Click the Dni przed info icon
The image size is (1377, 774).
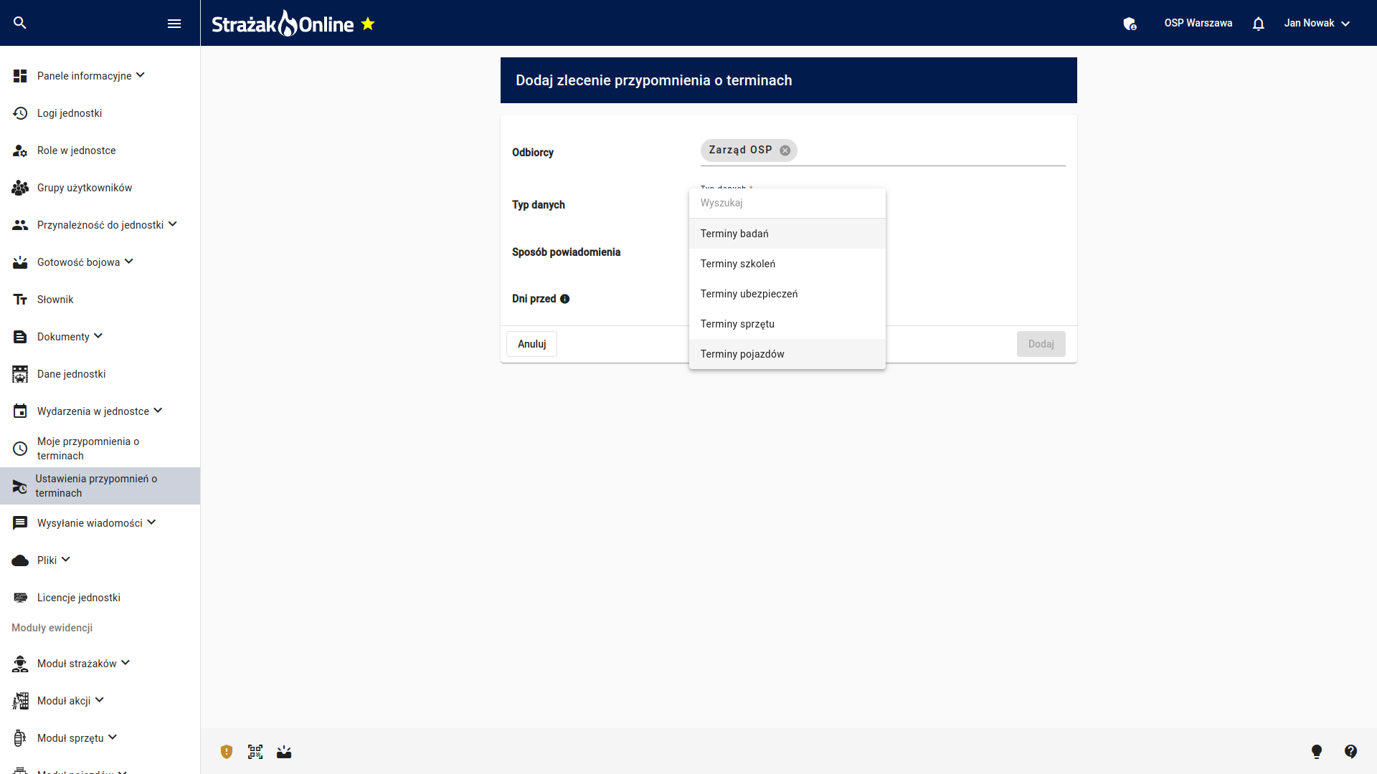(x=565, y=299)
